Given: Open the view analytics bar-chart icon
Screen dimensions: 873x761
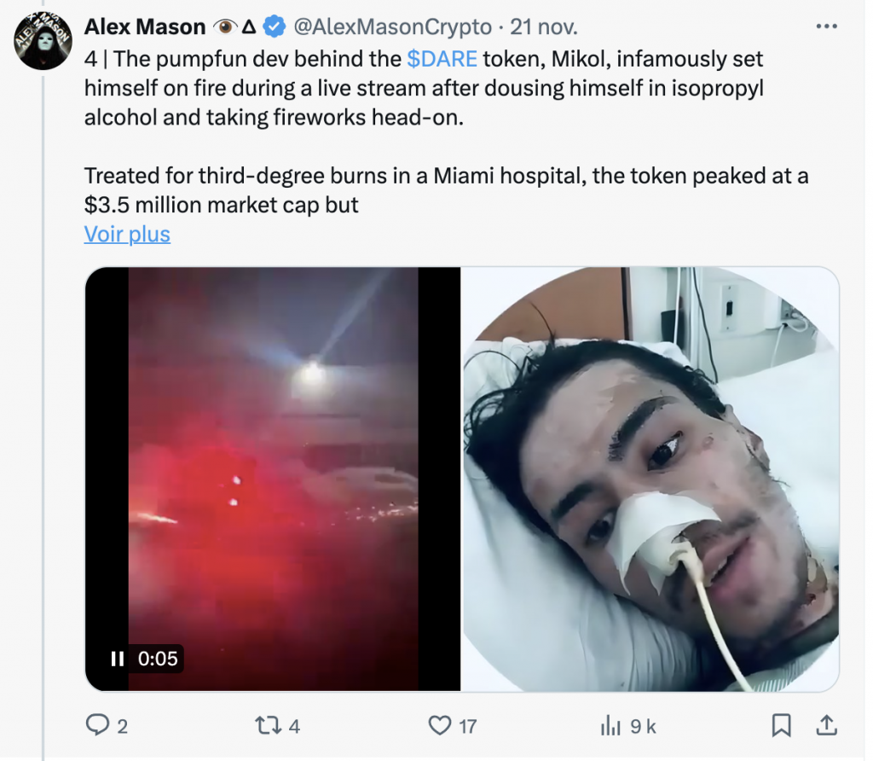Looking at the screenshot, I should coord(610,726).
